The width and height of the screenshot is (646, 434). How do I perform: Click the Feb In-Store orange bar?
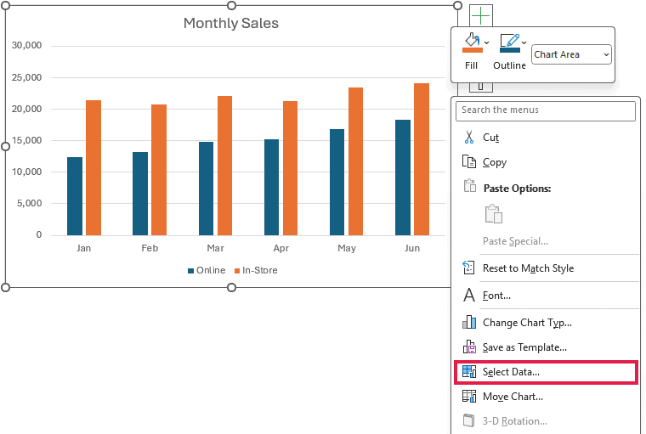[159, 170]
